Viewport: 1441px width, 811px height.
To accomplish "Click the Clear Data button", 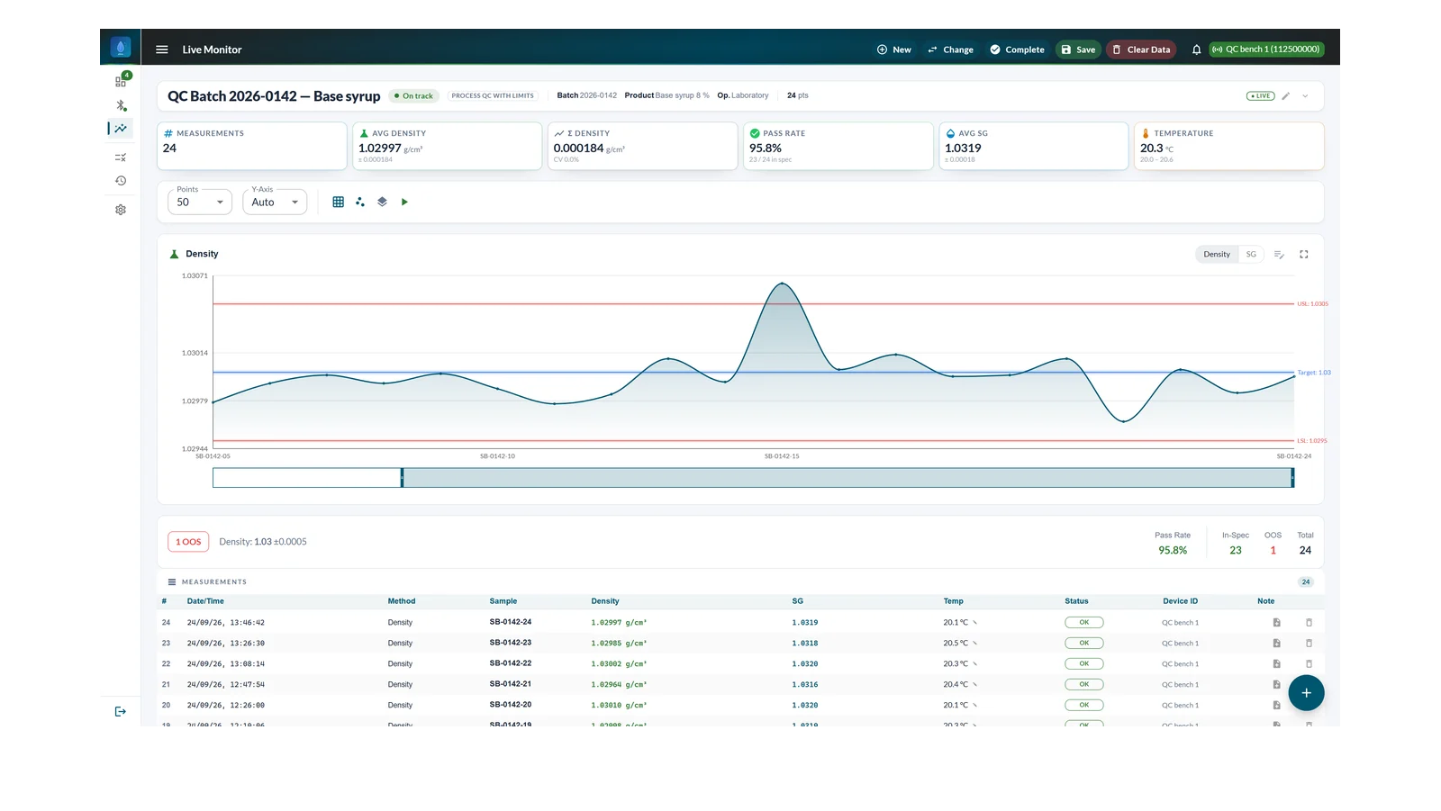I will 1142,50.
